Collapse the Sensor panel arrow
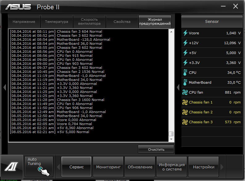This screenshot has height=181, width=245. [178, 87]
